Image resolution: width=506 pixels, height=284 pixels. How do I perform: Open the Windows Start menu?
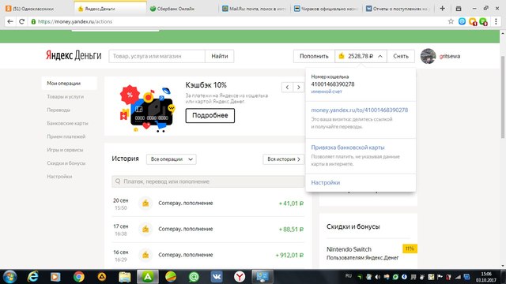pos(9,277)
